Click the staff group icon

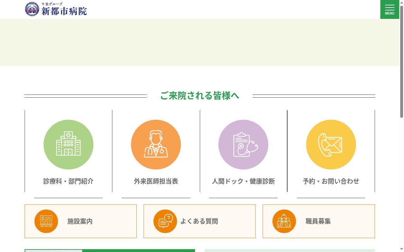point(284,221)
